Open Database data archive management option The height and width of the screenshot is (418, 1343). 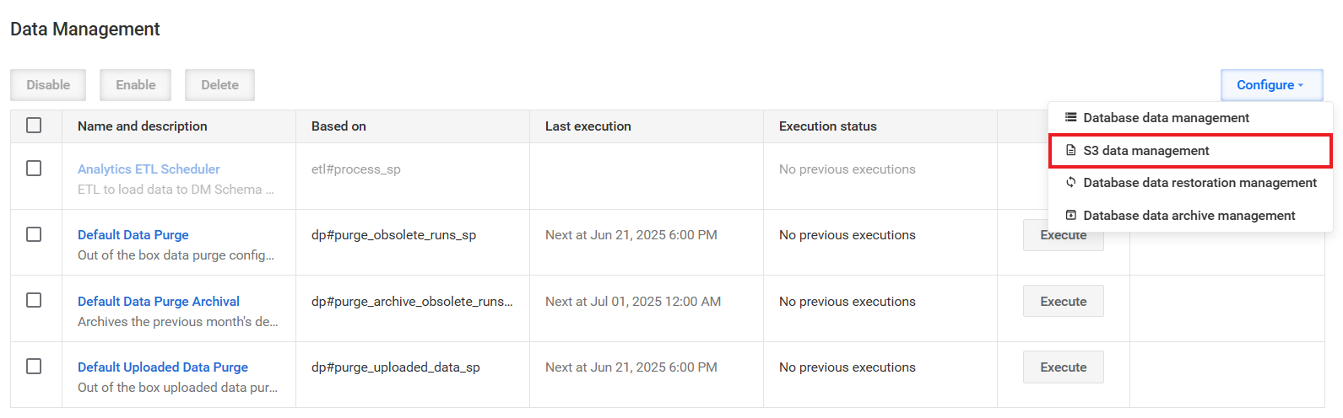[x=1190, y=216]
